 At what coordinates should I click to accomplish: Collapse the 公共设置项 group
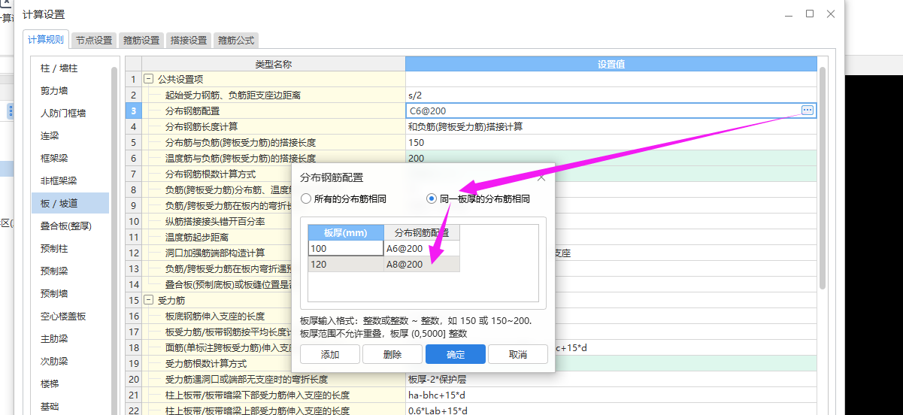tap(149, 79)
